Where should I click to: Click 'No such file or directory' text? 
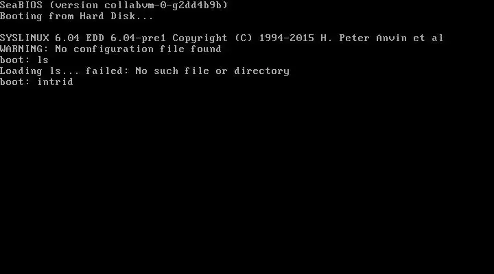pos(212,71)
